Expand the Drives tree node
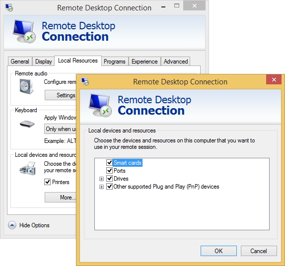The width and height of the screenshot is (285, 266). tap(101, 179)
